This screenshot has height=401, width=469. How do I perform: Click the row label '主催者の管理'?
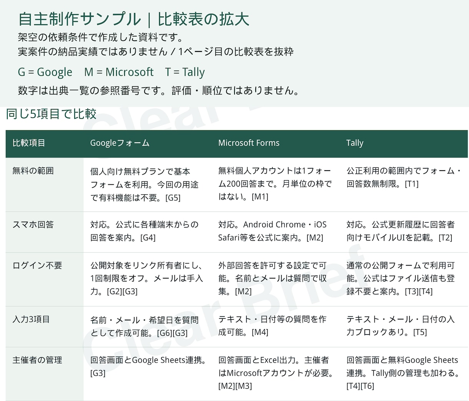[x=37, y=360]
